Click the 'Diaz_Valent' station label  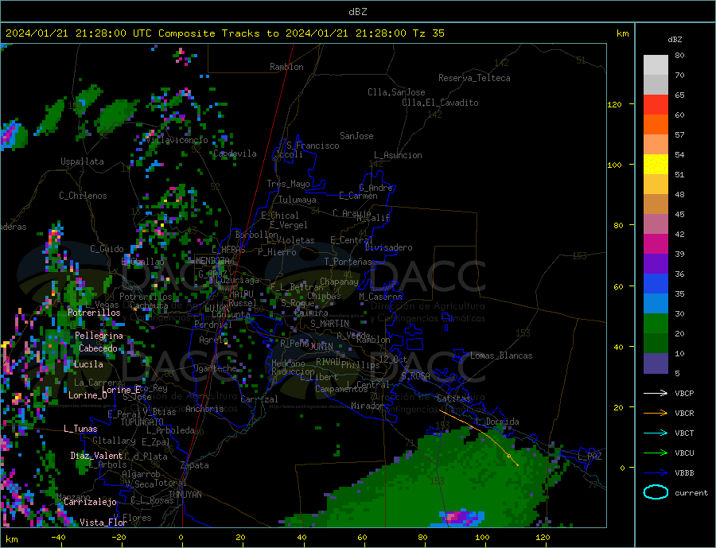[96, 455]
